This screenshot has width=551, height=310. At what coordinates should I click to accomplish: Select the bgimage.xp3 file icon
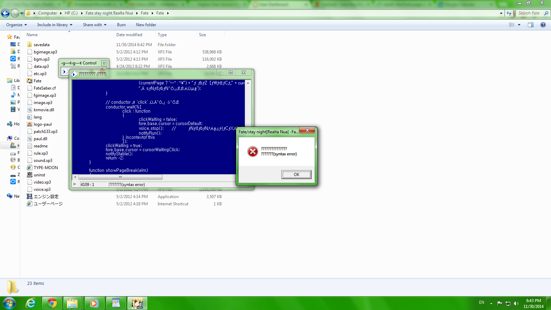coord(30,52)
